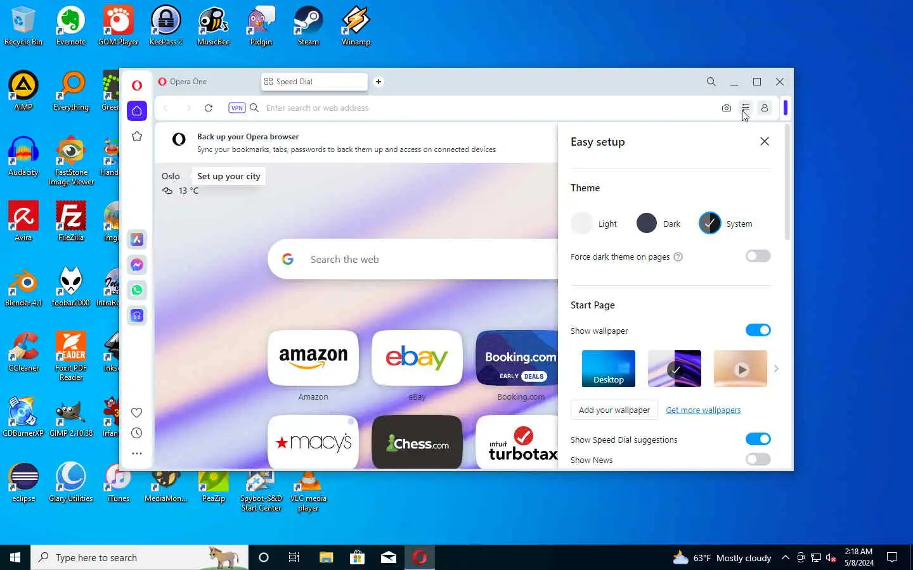The width and height of the screenshot is (913, 570).
Task: Select the Winamp desktop icon
Action: [x=356, y=27]
